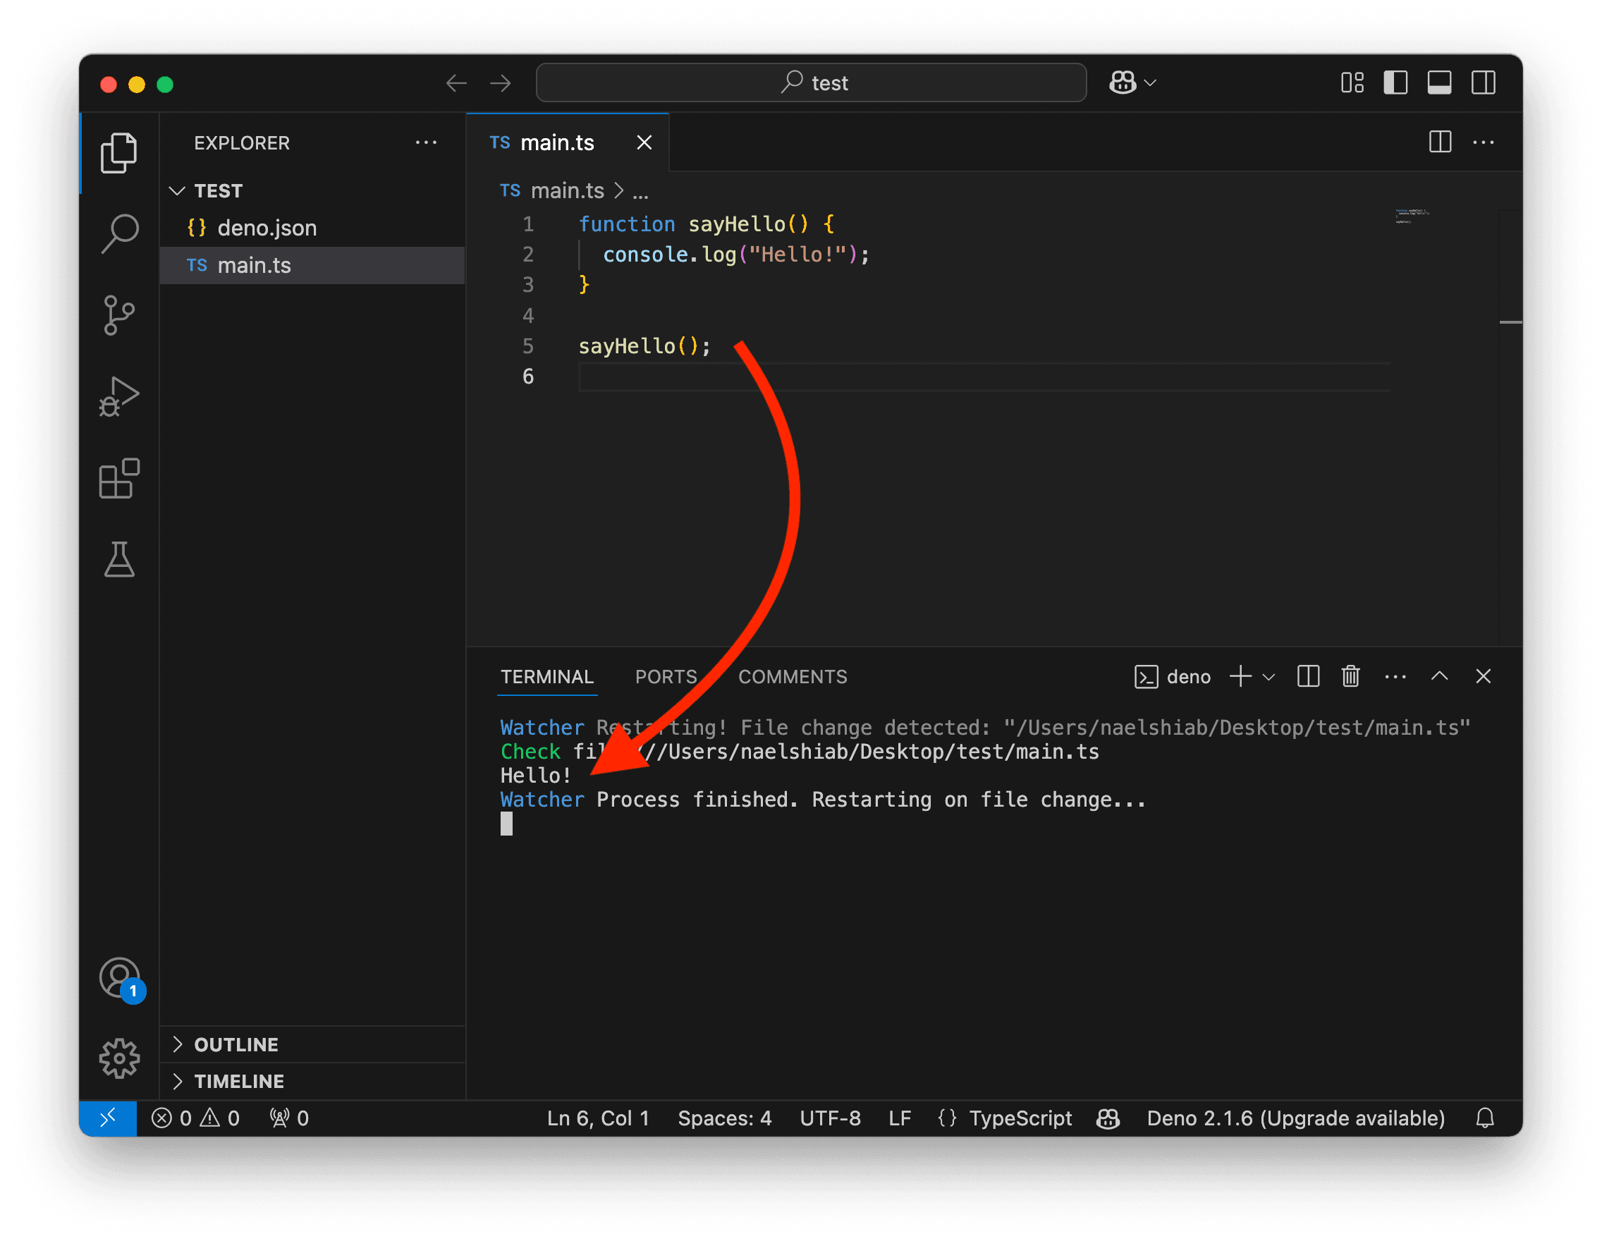The image size is (1602, 1241).
Task: Click the Customize Layout icon
Action: click(1352, 82)
